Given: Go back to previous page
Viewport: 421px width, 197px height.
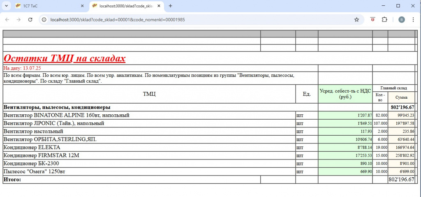Looking at the screenshot, I should point(7,20).
